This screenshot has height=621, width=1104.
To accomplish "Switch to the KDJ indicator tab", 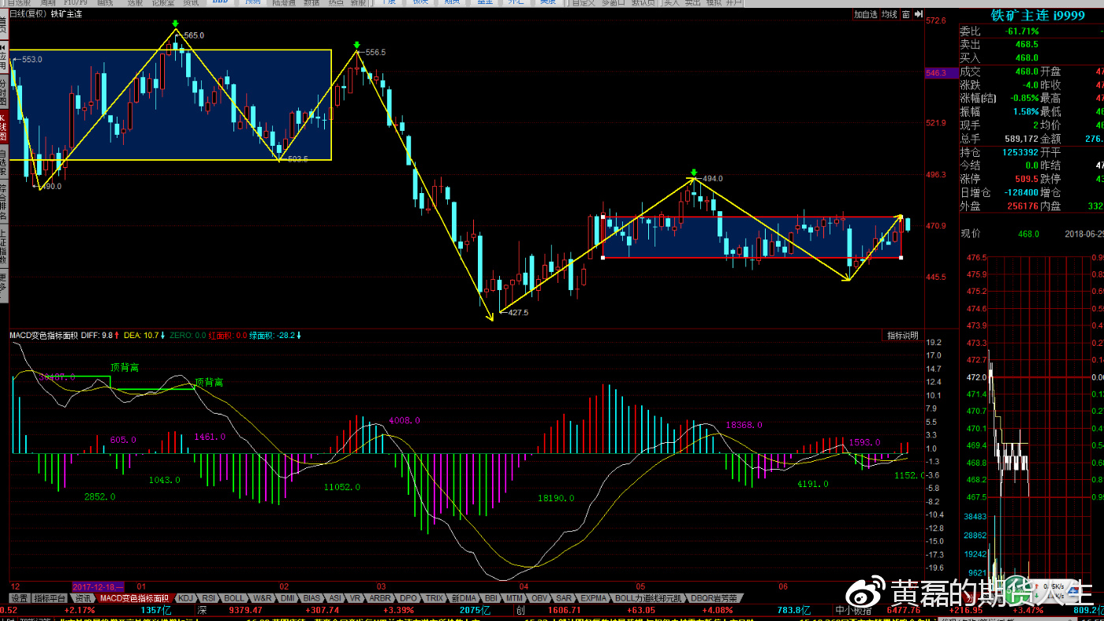I will pos(185,598).
